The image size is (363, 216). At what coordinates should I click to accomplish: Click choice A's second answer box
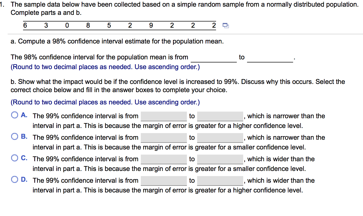(220, 116)
